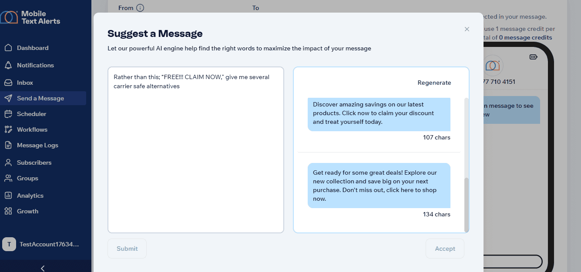Close the Suggest a Message dialog
Viewport: 581px width, 272px height.
click(467, 29)
